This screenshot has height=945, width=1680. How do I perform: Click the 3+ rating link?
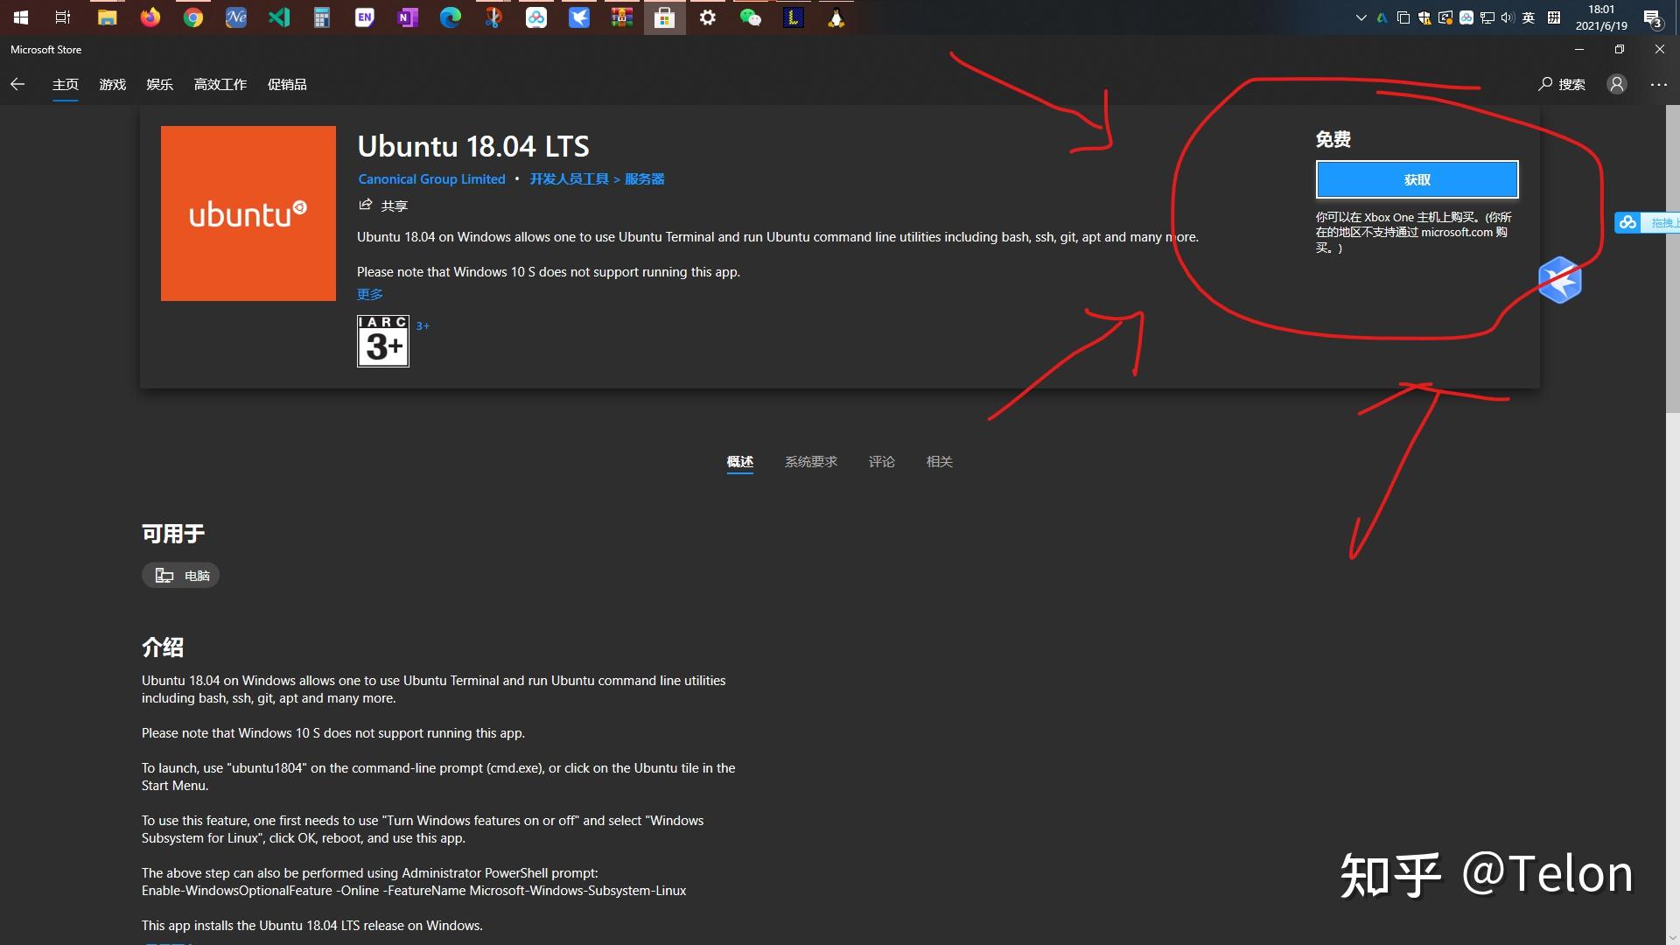coord(423,325)
